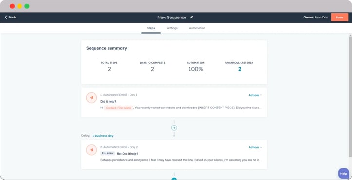Screen dimensions: 352x180
Task: Open unenroll criteria count link
Action: (x=240, y=69)
